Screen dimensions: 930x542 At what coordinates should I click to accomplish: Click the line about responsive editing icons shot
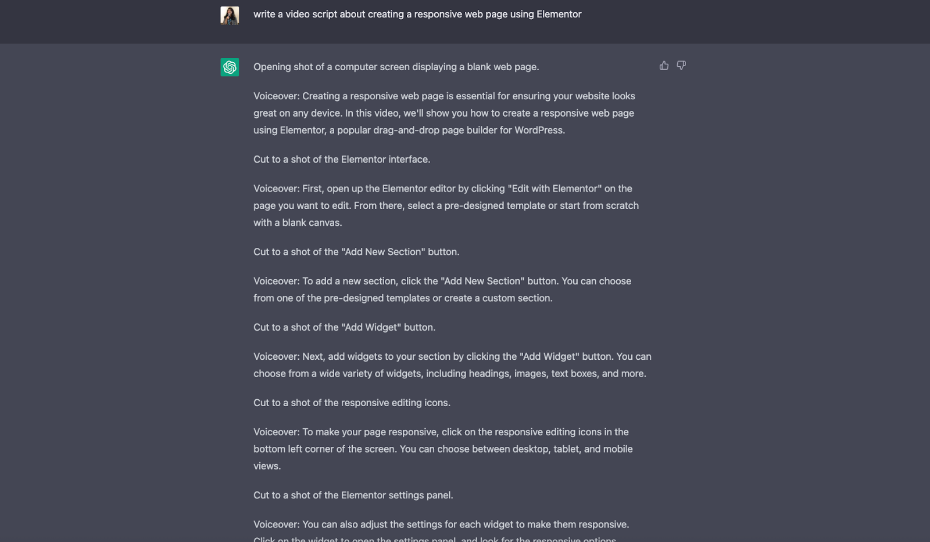352,403
